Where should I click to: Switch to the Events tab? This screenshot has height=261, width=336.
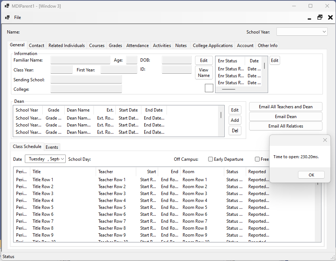52,147
